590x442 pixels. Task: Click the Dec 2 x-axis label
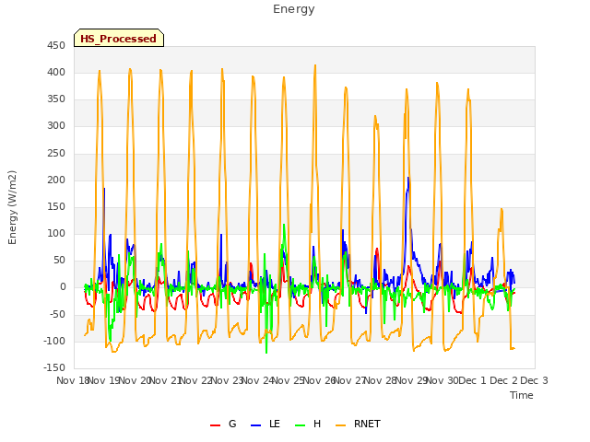(504, 380)
